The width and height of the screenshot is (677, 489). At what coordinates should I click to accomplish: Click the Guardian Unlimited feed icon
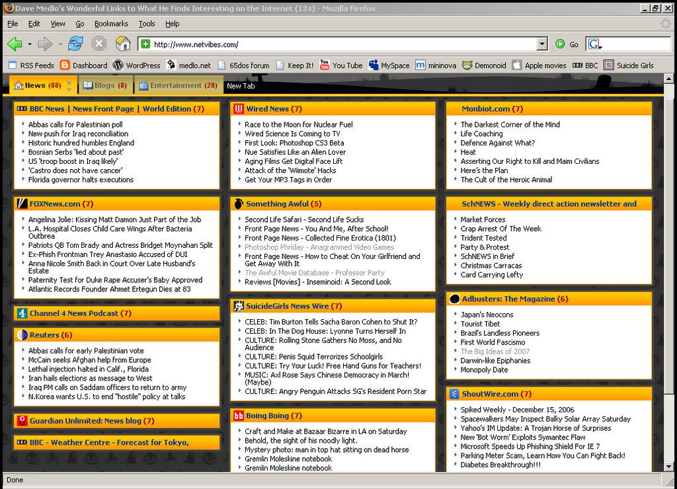click(22, 421)
